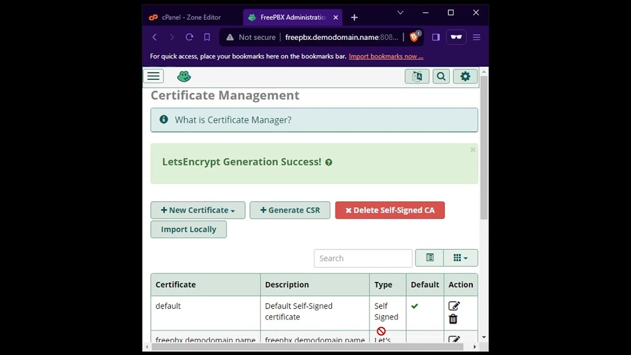
Task: Click the Default column header
Action: [425, 284]
